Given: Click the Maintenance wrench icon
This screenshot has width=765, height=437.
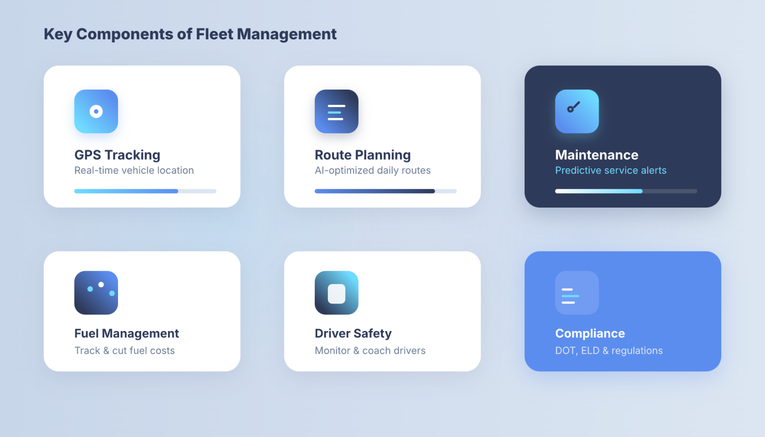Looking at the screenshot, I should click(577, 111).
